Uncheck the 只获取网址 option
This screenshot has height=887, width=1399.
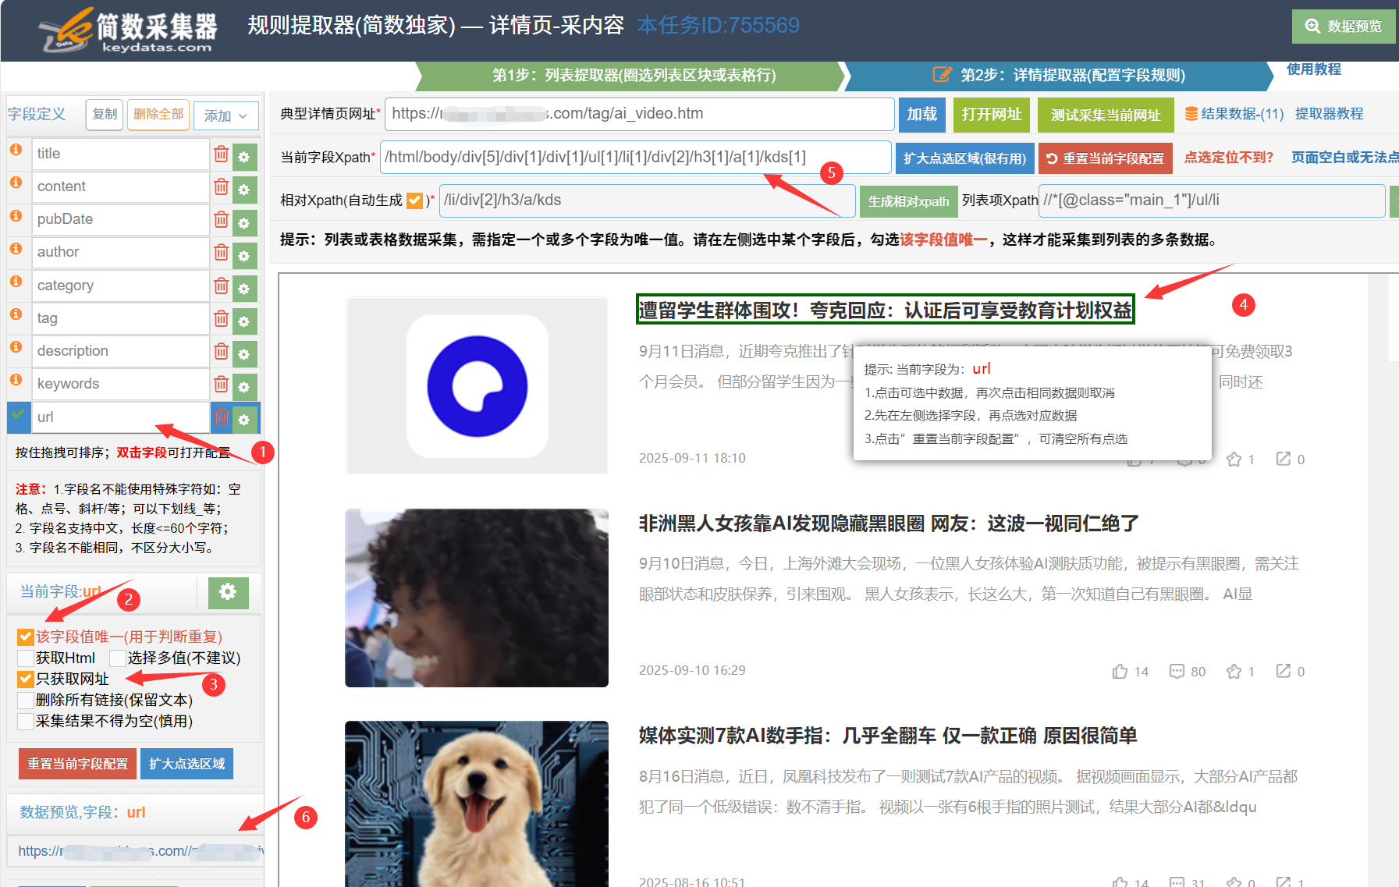[x=26, y=679]
